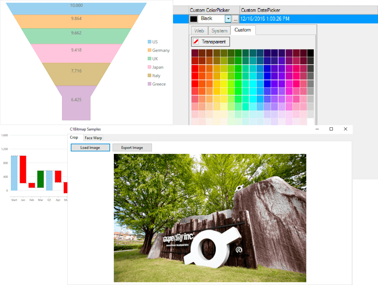Screen dimensions: 378x285
Task: Switch to the Crop tab
Action: pos(74,137)
